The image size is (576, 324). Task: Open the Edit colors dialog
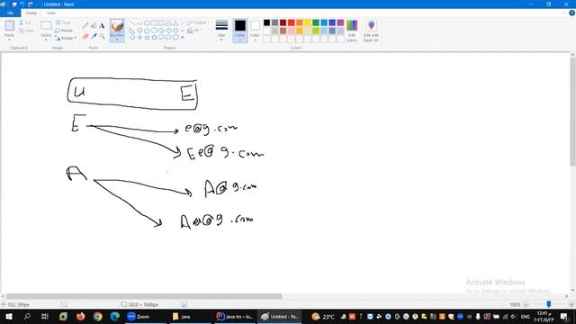click(352, 31)
